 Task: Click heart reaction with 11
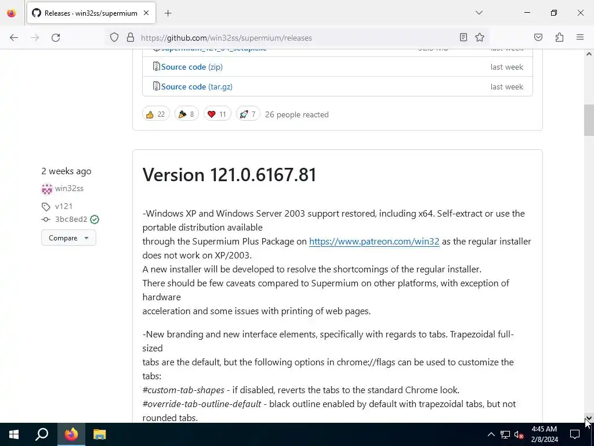click(217, 114)
